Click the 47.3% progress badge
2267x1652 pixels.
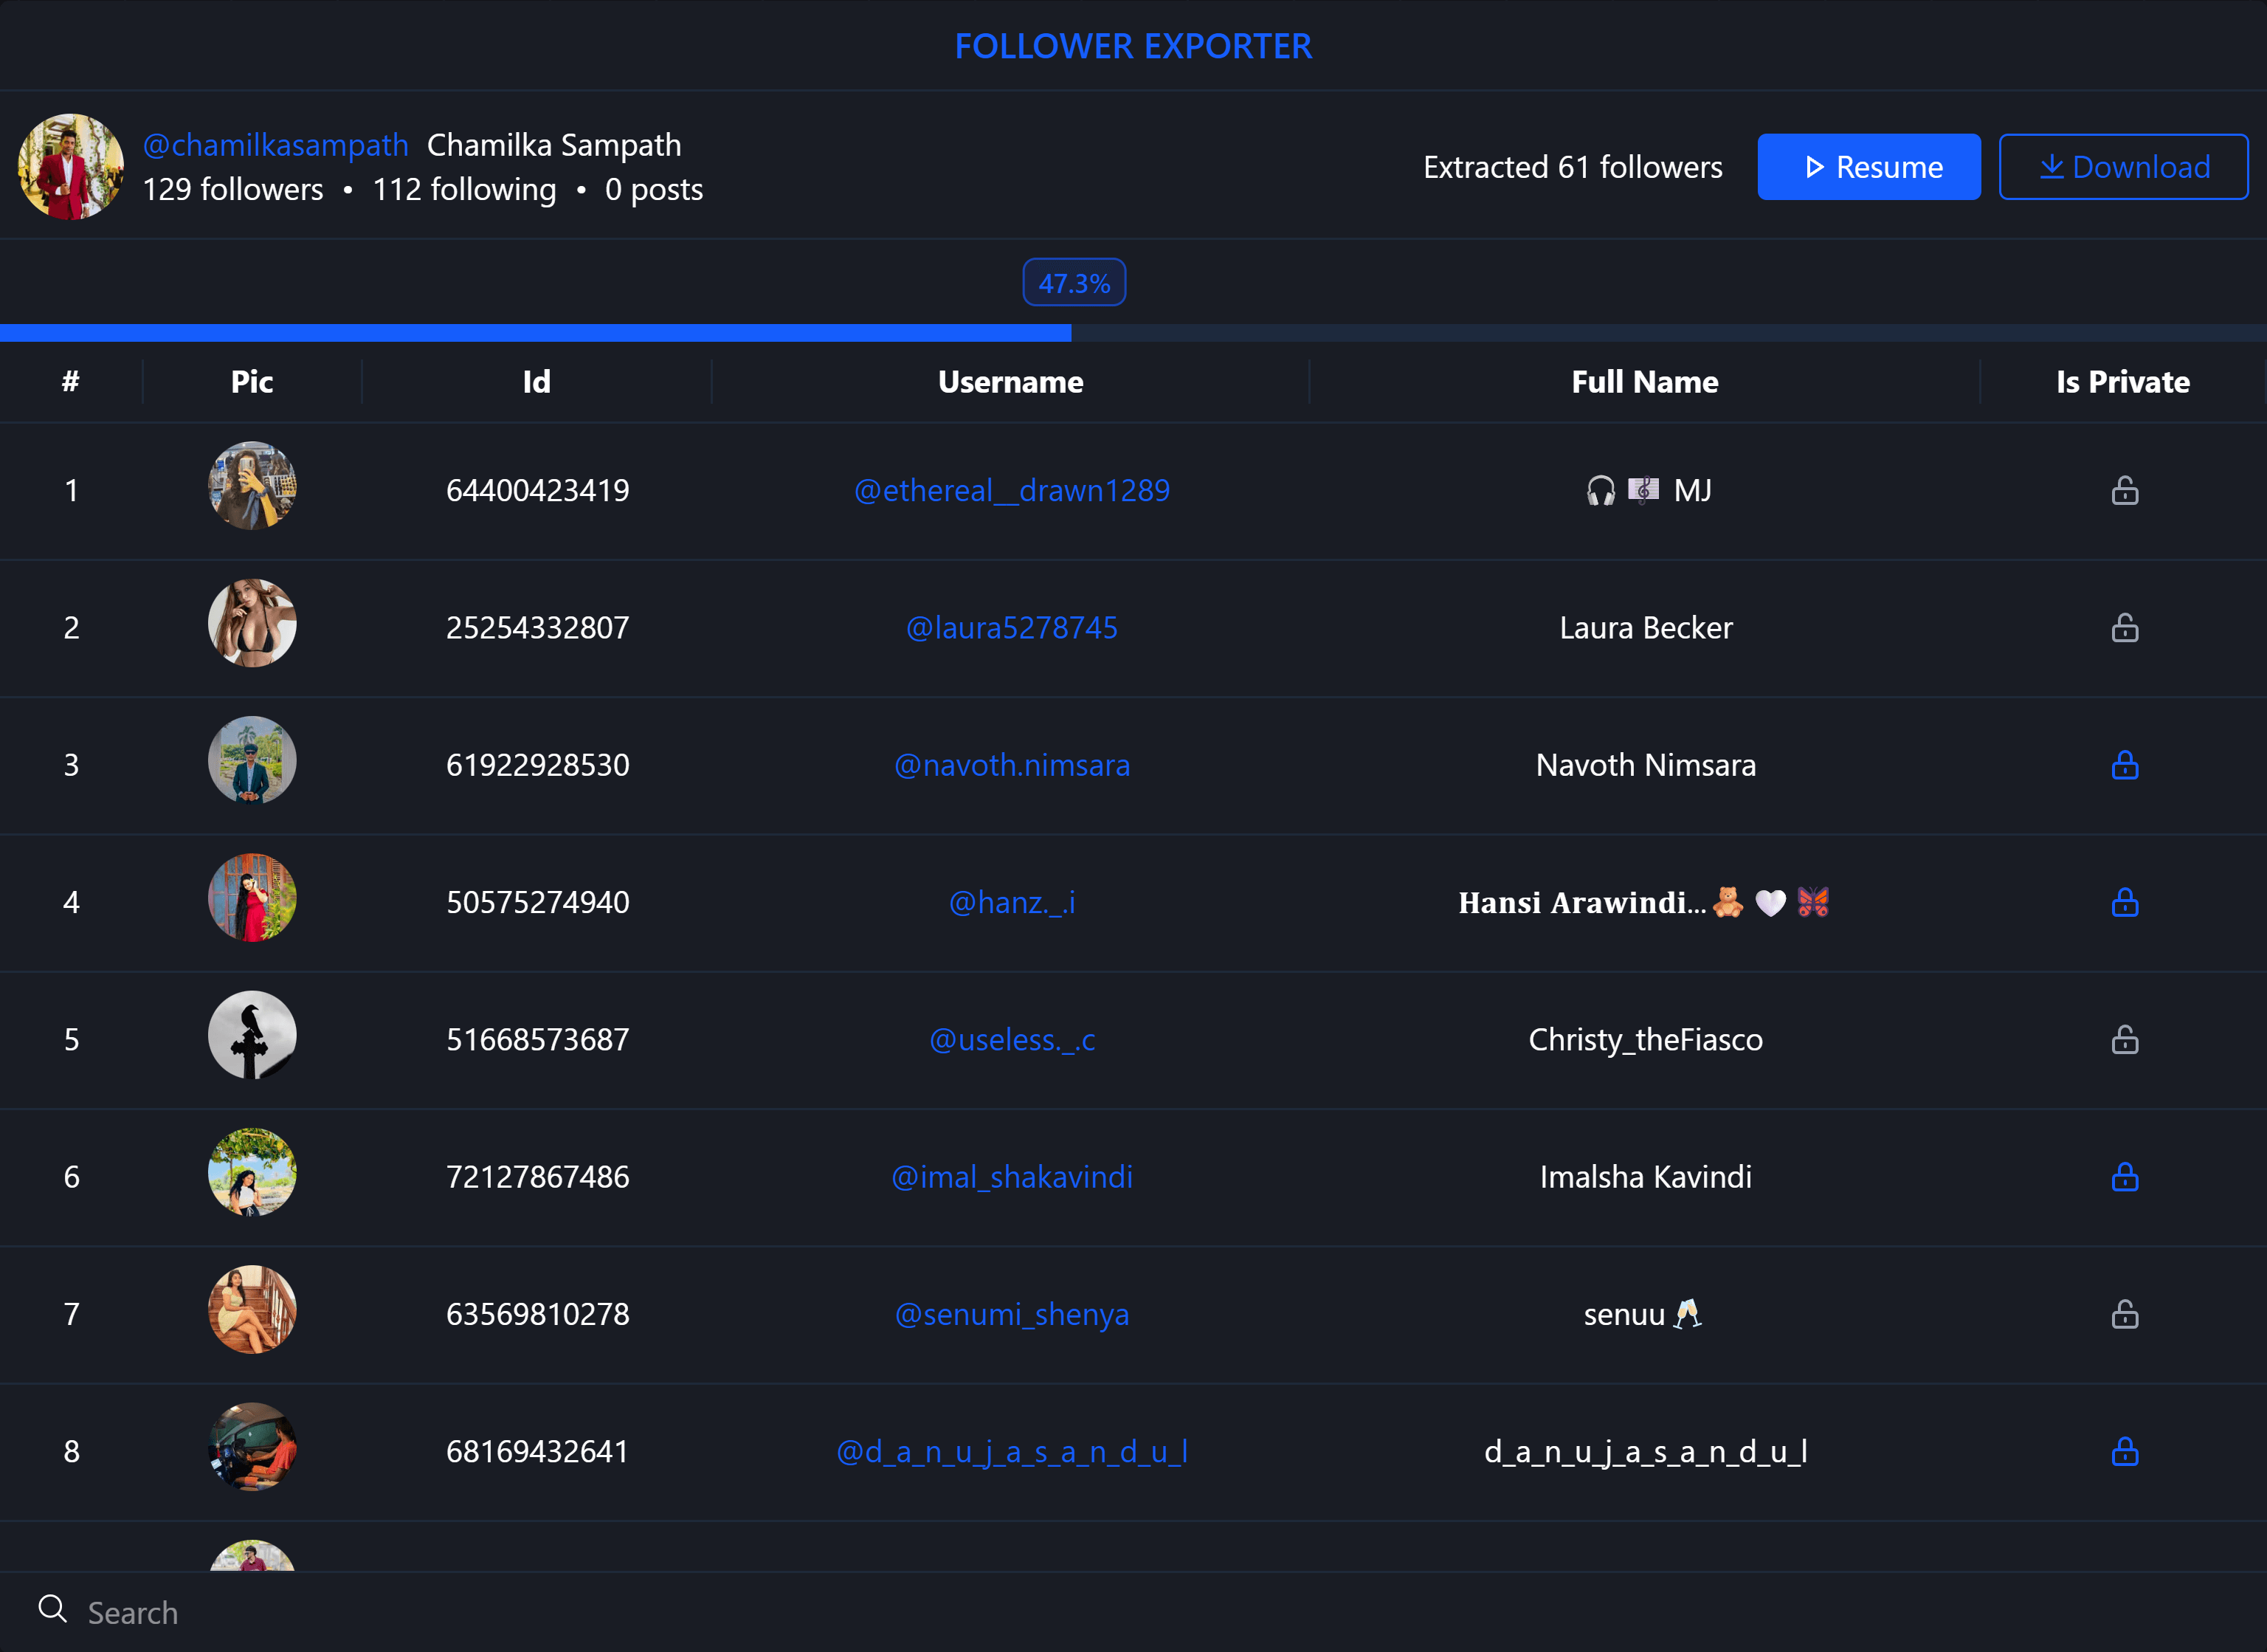click(x=1074, y=283)
